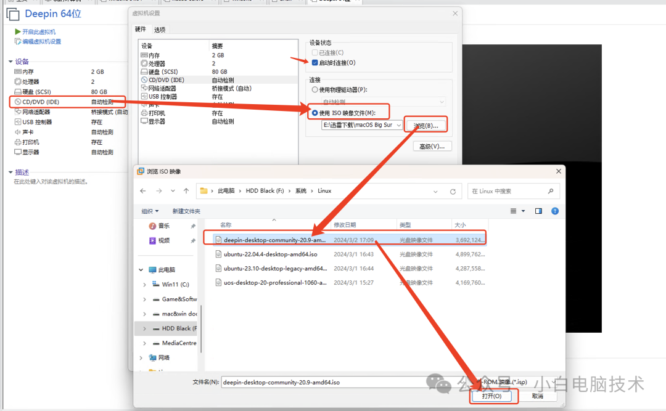Switch to the 选项 tab in settings
666x411 pixels.
(x=160, y=30)
